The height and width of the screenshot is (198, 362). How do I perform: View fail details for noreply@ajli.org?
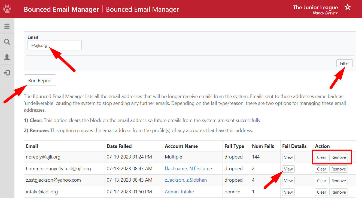pyautogui.click(x=288, y=157)
